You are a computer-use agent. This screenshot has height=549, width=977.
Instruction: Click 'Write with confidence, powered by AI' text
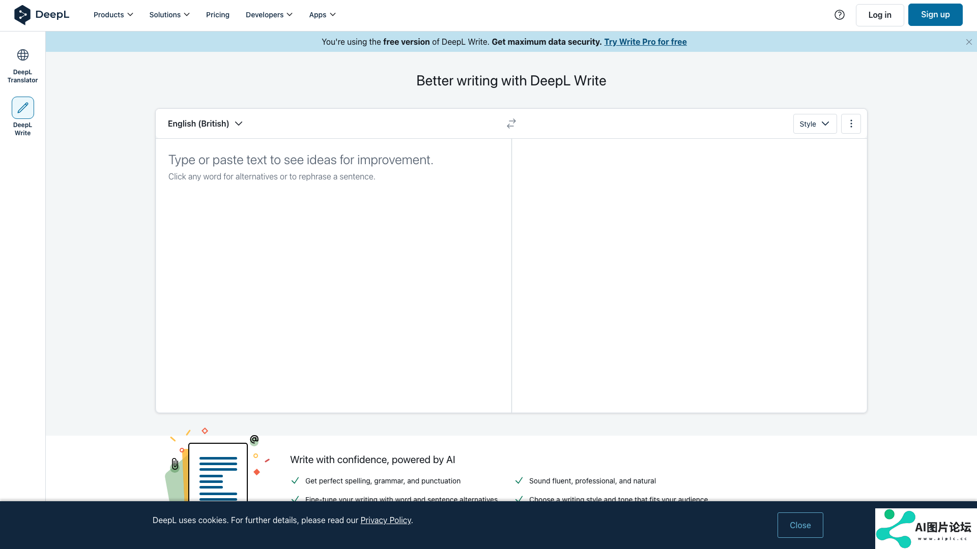coord(372,460)
